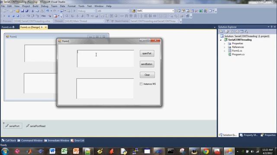
Task: Close the Form1.cs [Design] tab
Action: click(46, 27)
